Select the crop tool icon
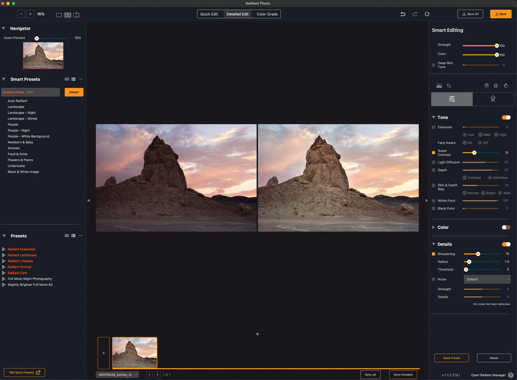This screenshot has width=517, height=380. pos(449,86)
